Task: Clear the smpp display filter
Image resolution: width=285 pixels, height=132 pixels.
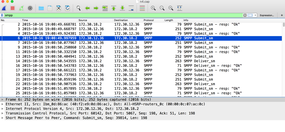Action: [245, 15]
